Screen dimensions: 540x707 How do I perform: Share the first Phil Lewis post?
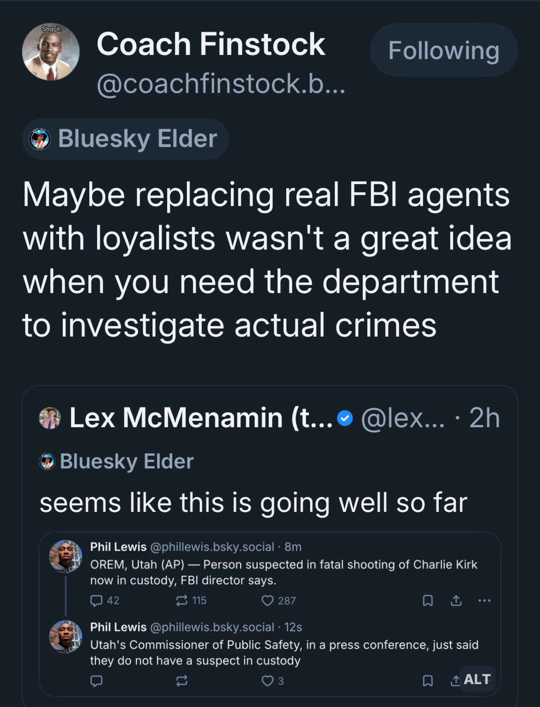(456, 601)
